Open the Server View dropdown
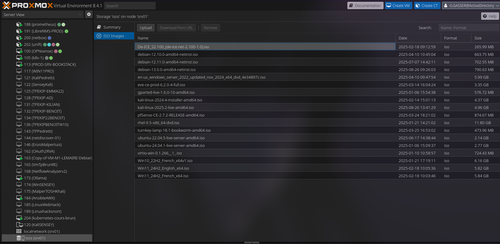This screenshot has height=244, width=500. click(42, 15)
